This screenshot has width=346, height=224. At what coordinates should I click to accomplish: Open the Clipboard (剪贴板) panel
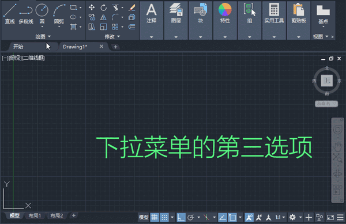click(x=299, y=20)
